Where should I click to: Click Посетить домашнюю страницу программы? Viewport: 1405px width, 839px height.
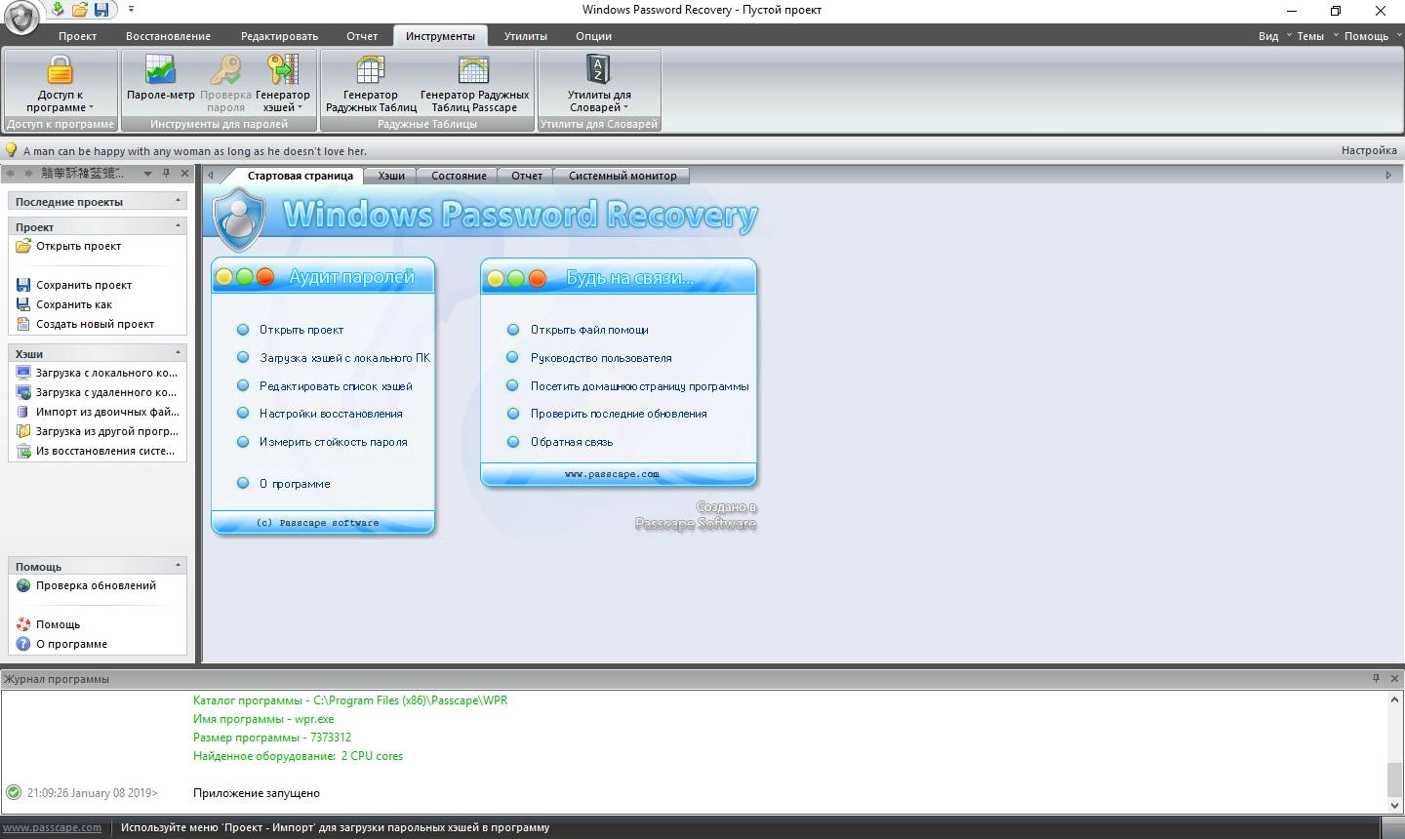click(x=640, y=386)
